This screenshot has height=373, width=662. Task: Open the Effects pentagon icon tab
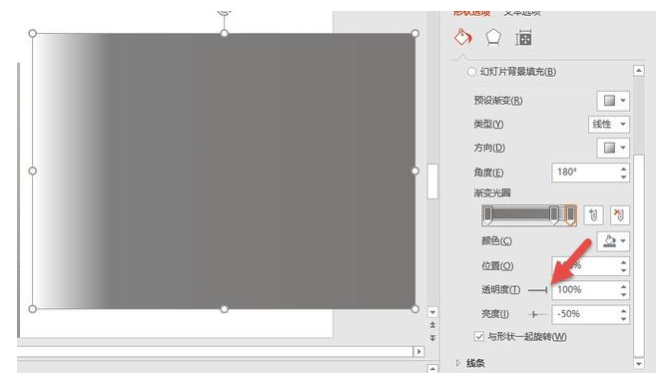tap(493, 38)
